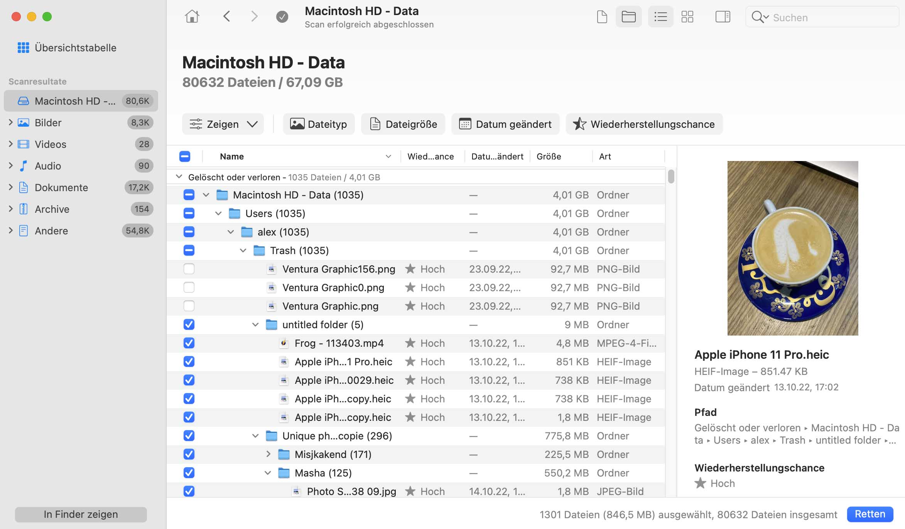Open Dateityp filter
905x529 pixels.
(319, 124)
